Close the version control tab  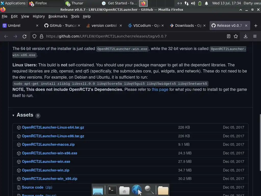[x=121, y=26]
